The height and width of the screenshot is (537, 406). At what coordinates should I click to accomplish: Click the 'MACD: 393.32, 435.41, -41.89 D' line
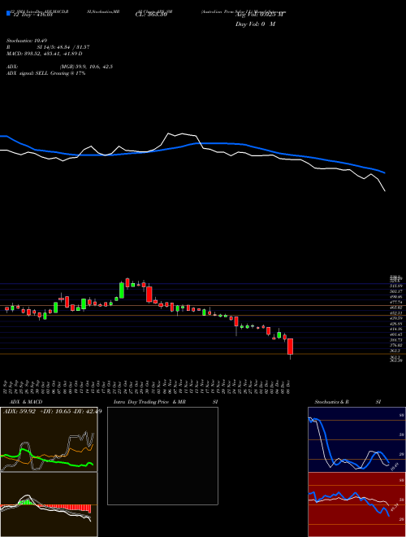[45, 54]
